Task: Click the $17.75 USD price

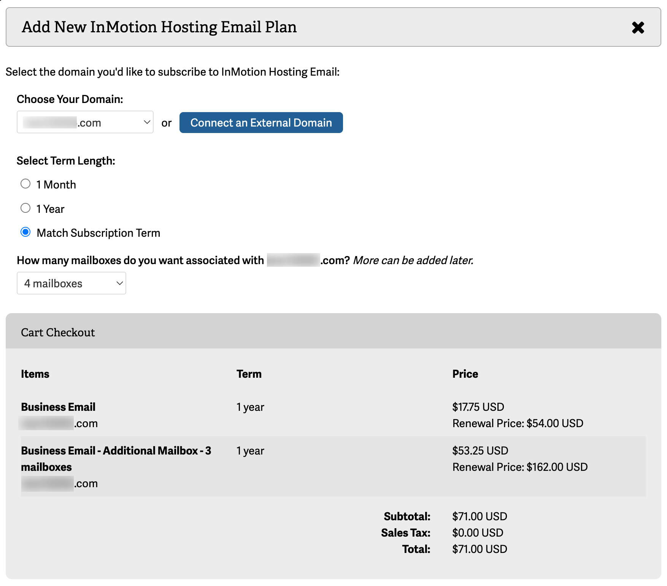Action: [478, 407]
